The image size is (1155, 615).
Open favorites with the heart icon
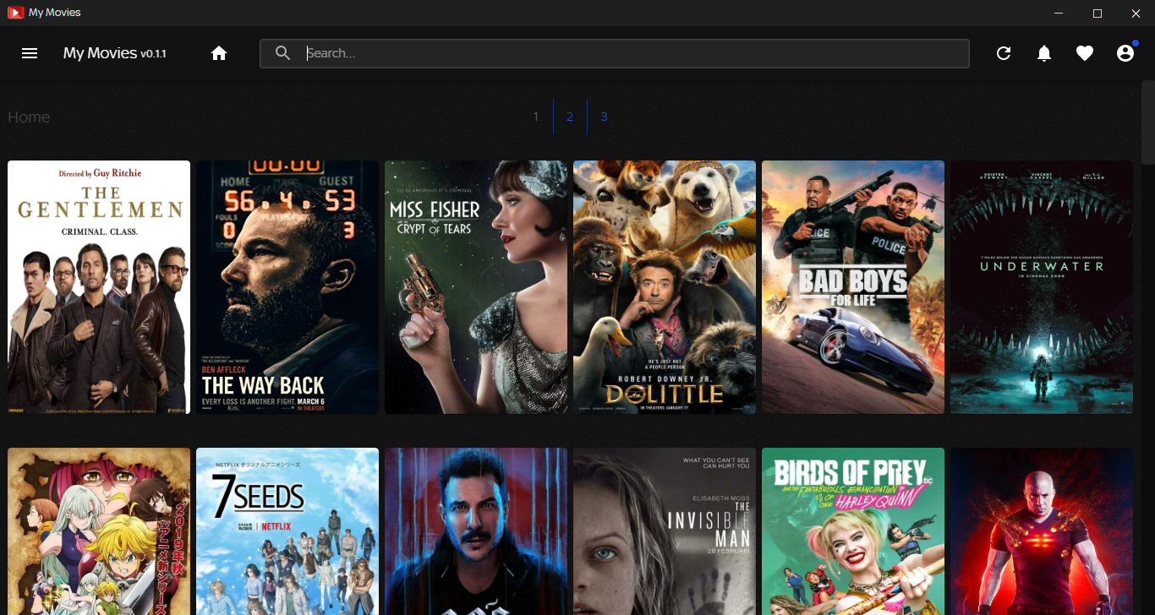(x=1085, y=53)
